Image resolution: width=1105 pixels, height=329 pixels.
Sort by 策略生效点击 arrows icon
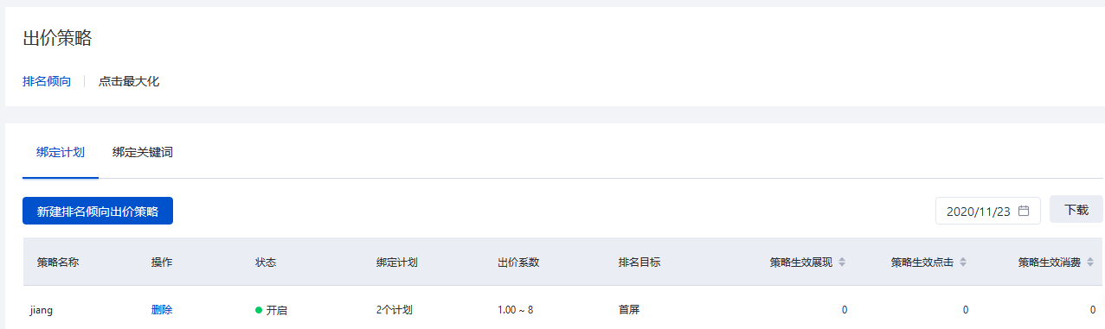(963, 263)
